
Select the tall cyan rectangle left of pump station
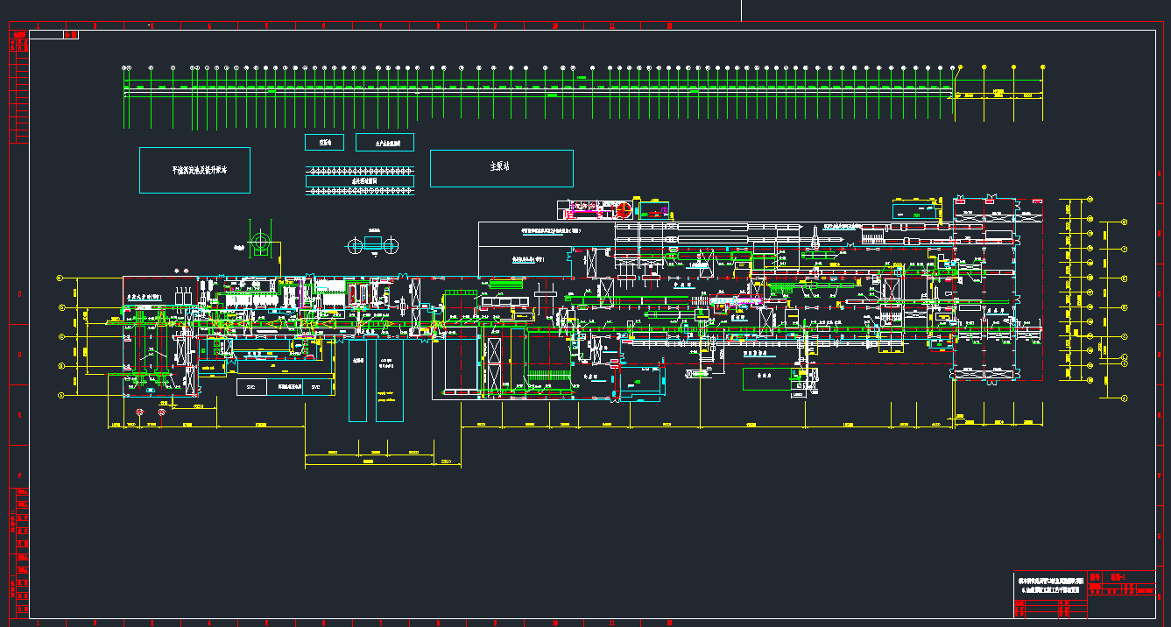click(357, 380)
